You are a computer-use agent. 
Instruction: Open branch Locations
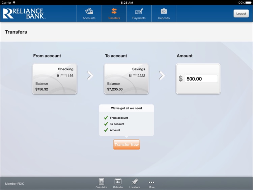coord(135,183)
